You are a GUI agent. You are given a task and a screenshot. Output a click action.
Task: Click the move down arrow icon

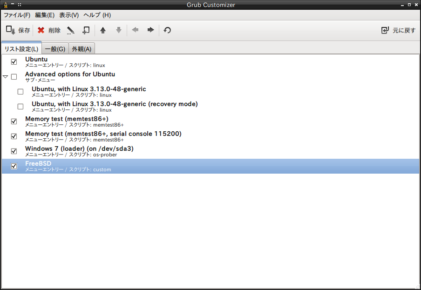coord(119,30)
